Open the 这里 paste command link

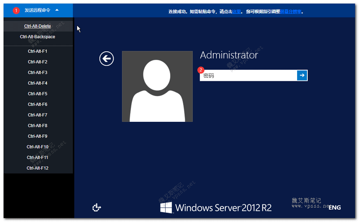coord(236,12)
